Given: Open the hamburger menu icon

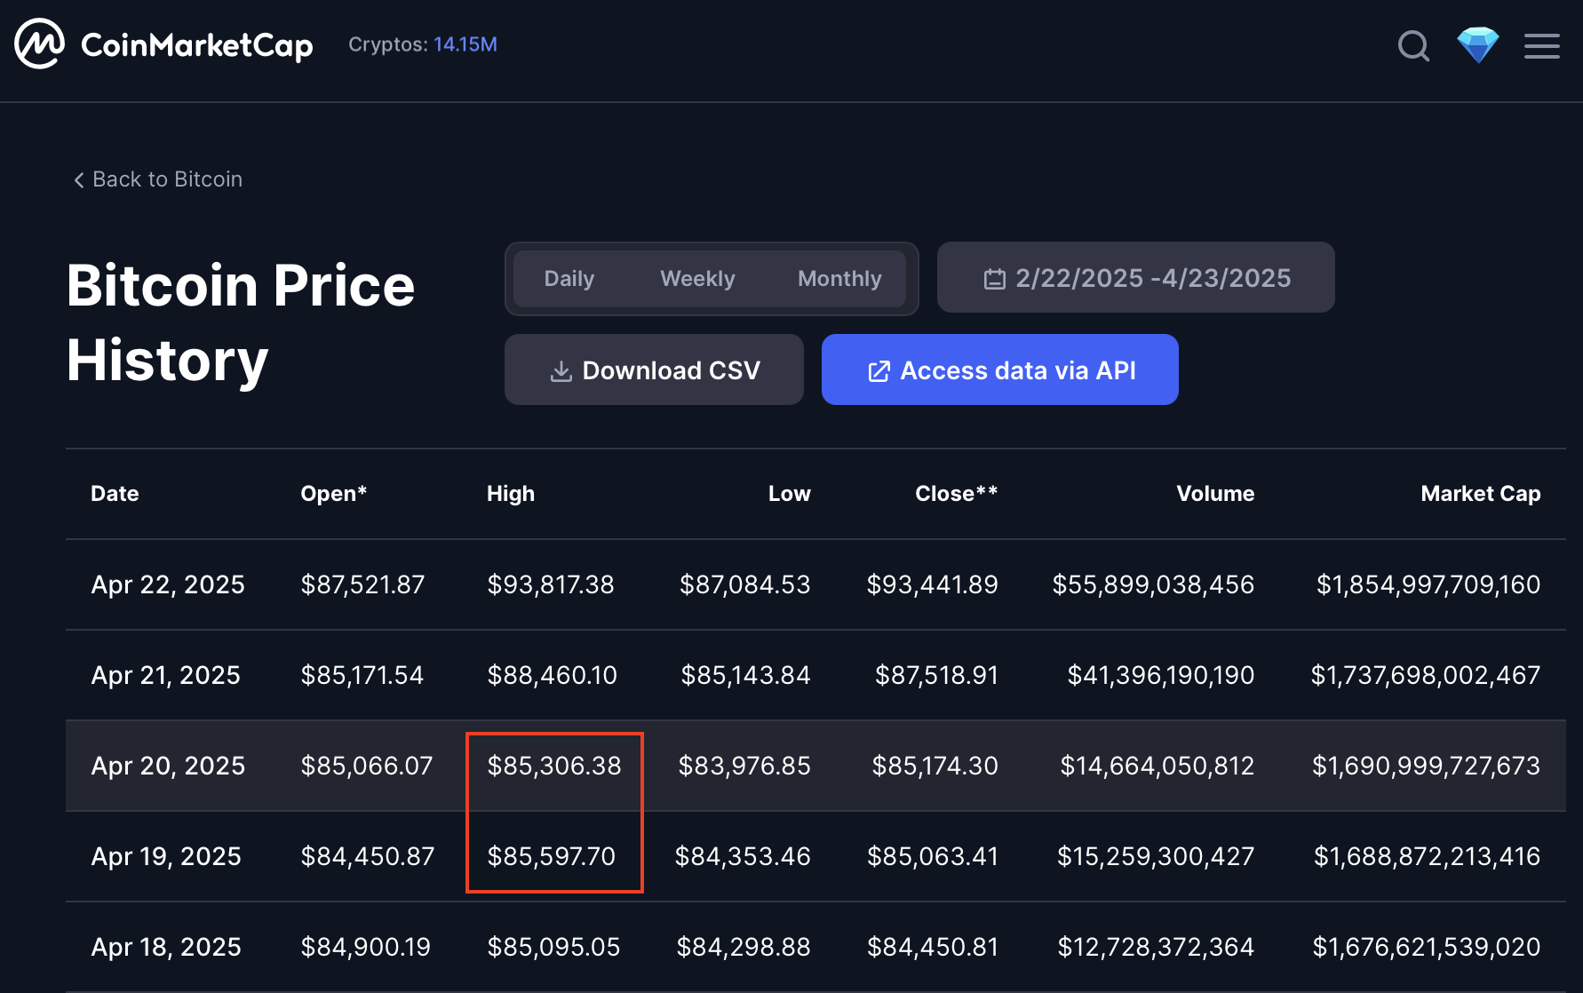Looking at the screenshot, I should 1542,46.
